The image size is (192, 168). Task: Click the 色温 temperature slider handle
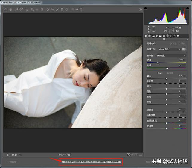pos(157,62)
